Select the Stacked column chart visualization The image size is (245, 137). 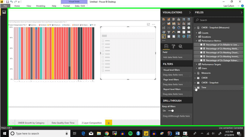pos(169,19)
